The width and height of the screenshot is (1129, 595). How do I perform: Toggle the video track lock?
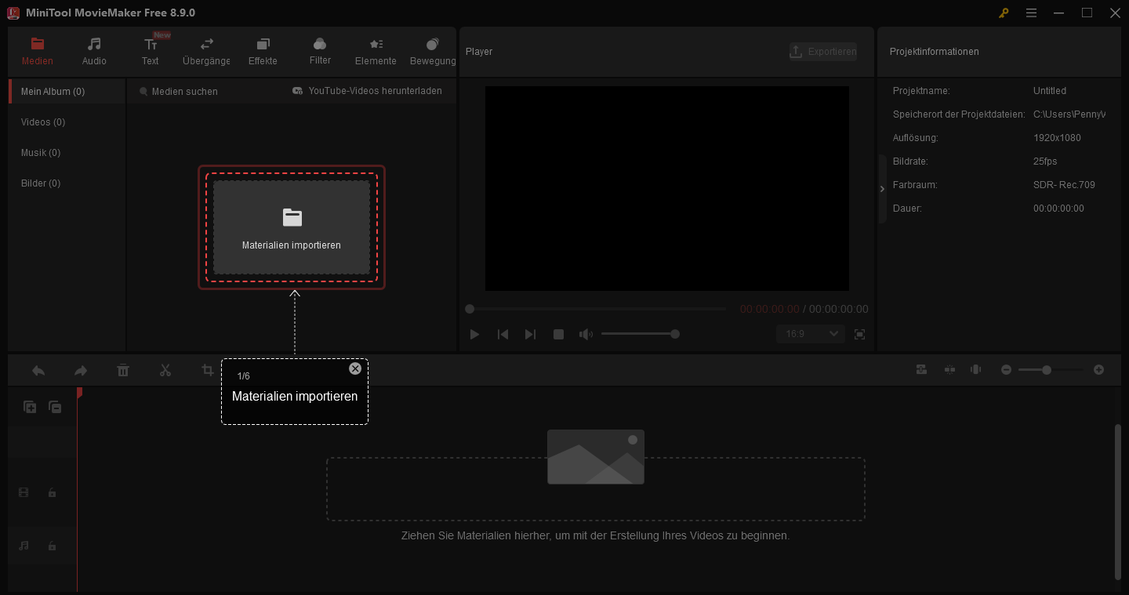coord(52,492)
